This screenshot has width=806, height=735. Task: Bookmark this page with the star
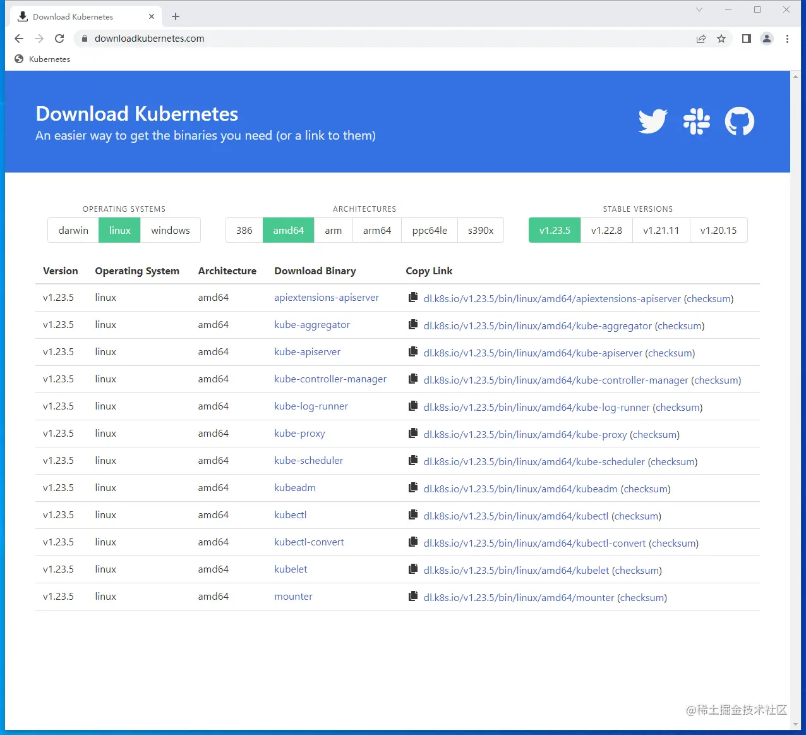pyautogui.click(x=721, y=39)
